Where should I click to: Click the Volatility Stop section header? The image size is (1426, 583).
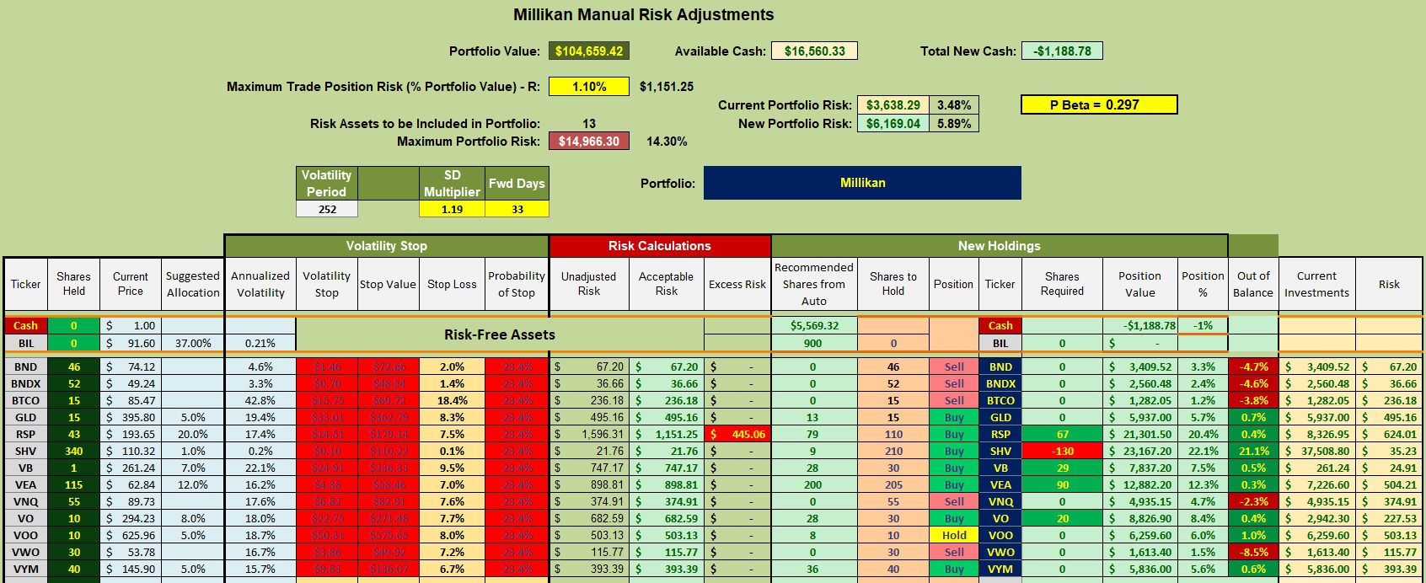tap(387, 246)
